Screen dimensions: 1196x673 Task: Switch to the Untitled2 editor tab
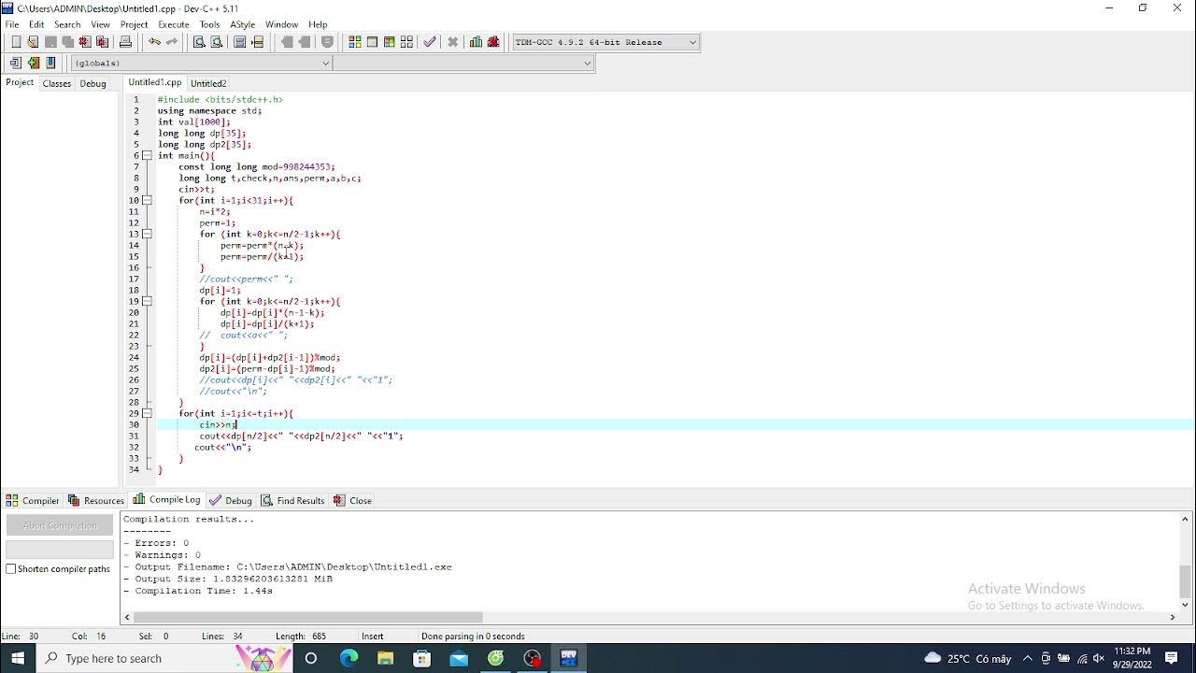pyautogui.click(x=208, y=83)
